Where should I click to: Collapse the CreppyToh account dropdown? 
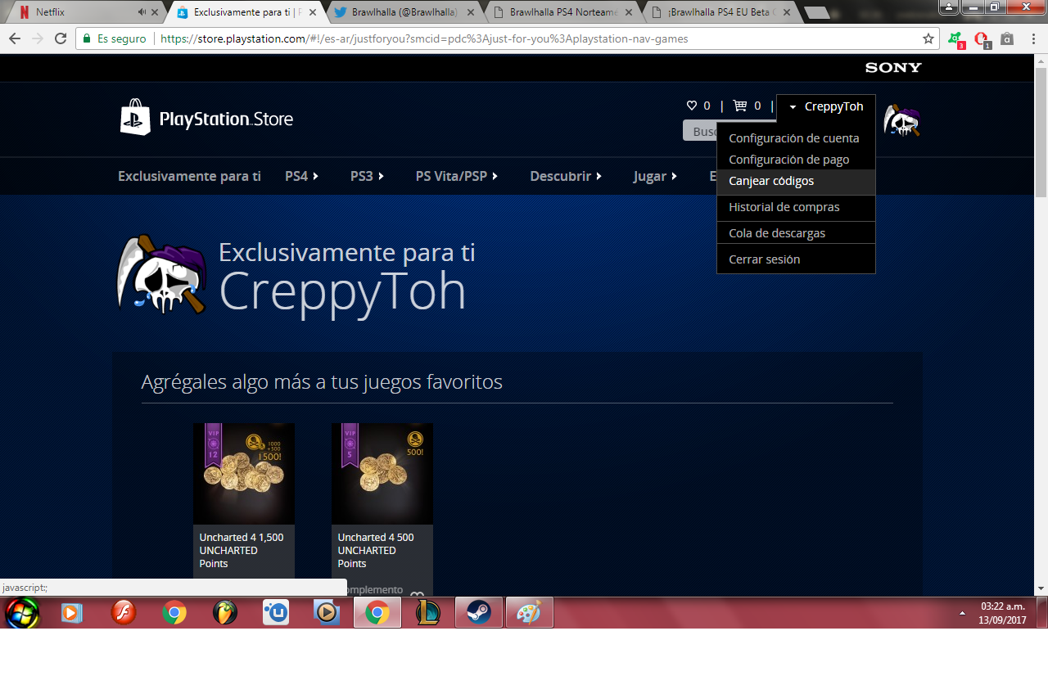[825, 106]
